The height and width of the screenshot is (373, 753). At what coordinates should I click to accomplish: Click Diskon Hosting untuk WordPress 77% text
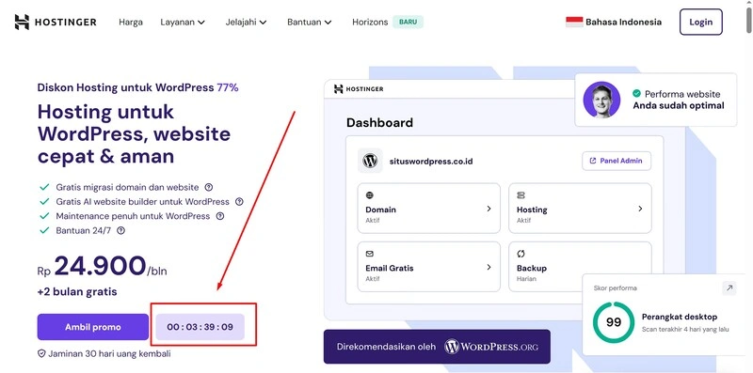click(x=137, y=87)
